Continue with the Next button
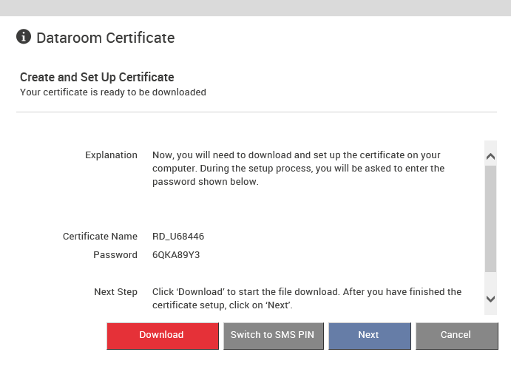Viewport: 511px width, 366px height. 370,336
